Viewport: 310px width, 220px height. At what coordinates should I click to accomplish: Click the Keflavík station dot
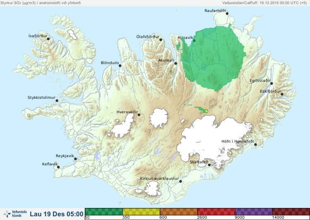tap(58, 167)
